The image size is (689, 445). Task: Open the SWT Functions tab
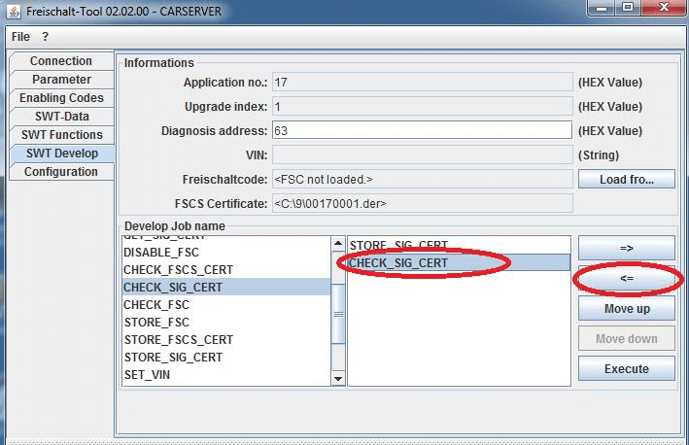[60, 135]
